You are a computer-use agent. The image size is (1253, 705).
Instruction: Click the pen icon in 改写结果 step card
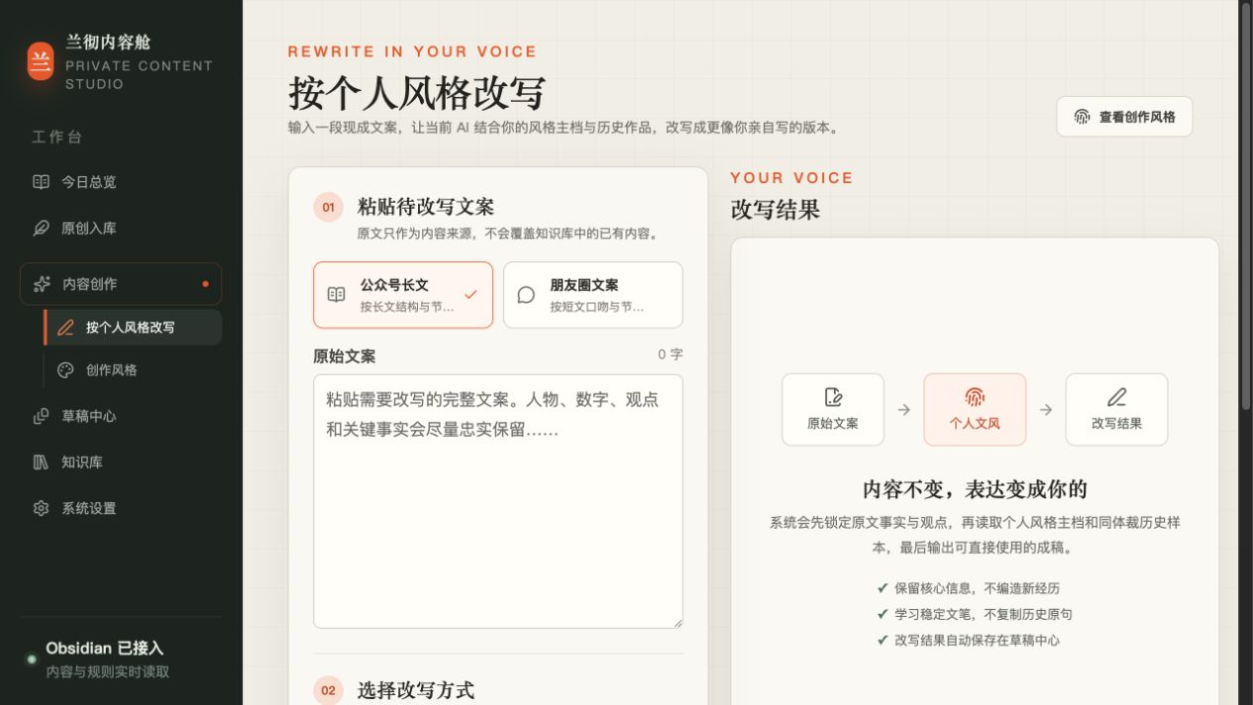point(1116,397)
